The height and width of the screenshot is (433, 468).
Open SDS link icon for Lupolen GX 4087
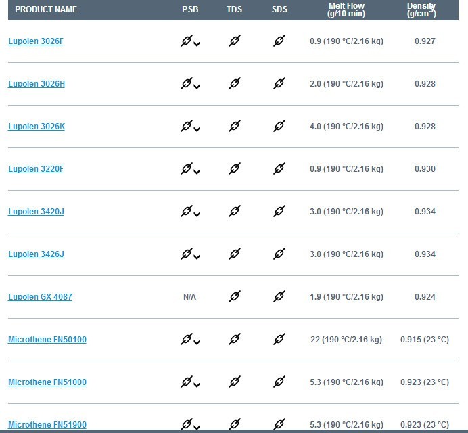(279, 296)
